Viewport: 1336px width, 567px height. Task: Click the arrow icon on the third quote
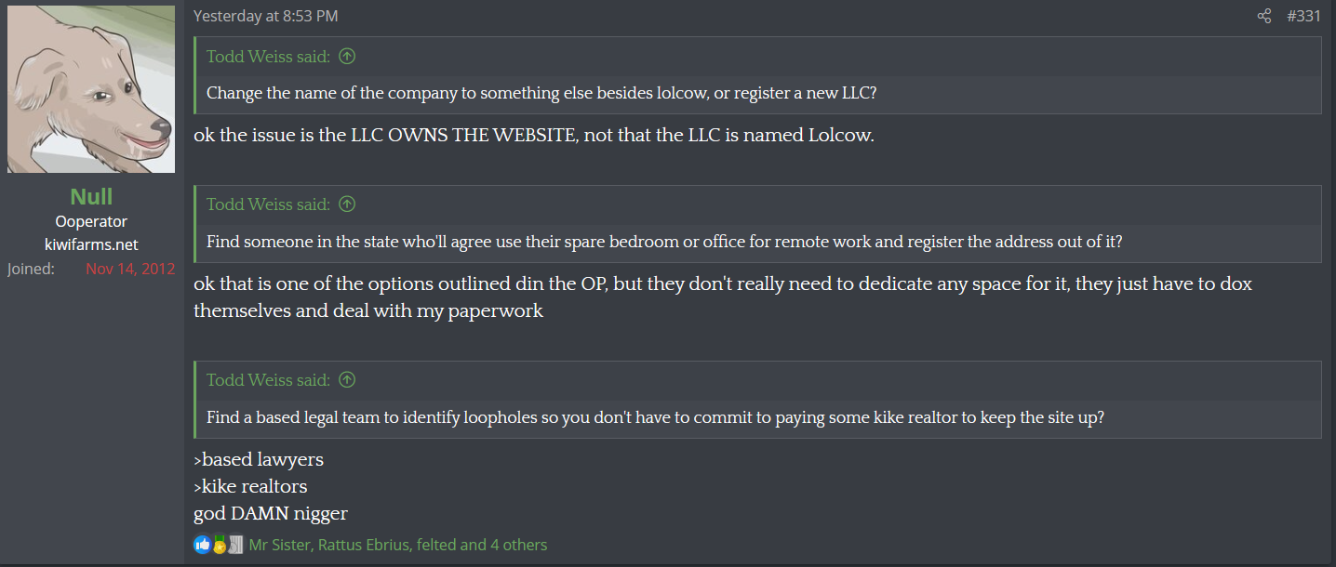pyautogui.click(x=347, y=380)
